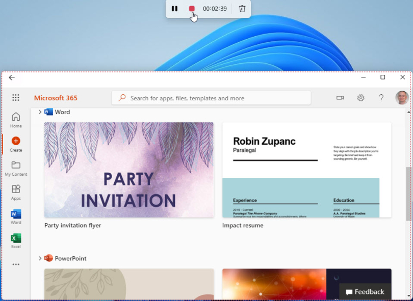The height and width of the screenshot is (301, 413).
Task: Open the Settings gear icon
Action: (360, 97)
